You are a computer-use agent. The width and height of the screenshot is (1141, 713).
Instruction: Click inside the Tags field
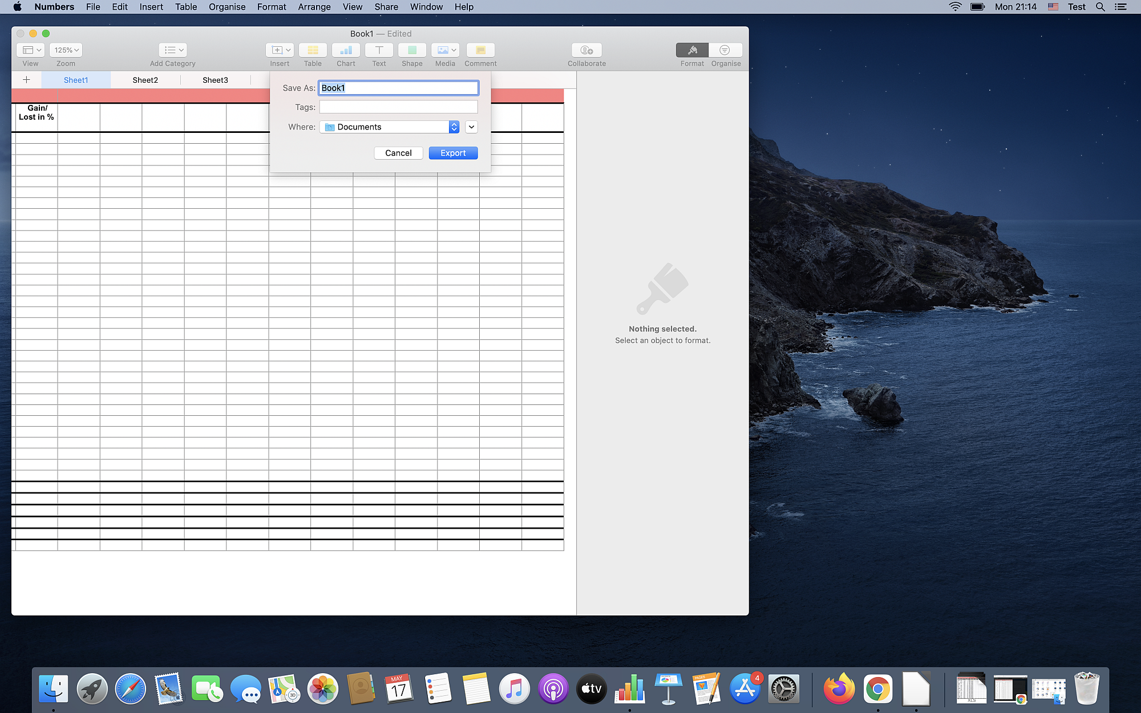[x=398, y=107]
